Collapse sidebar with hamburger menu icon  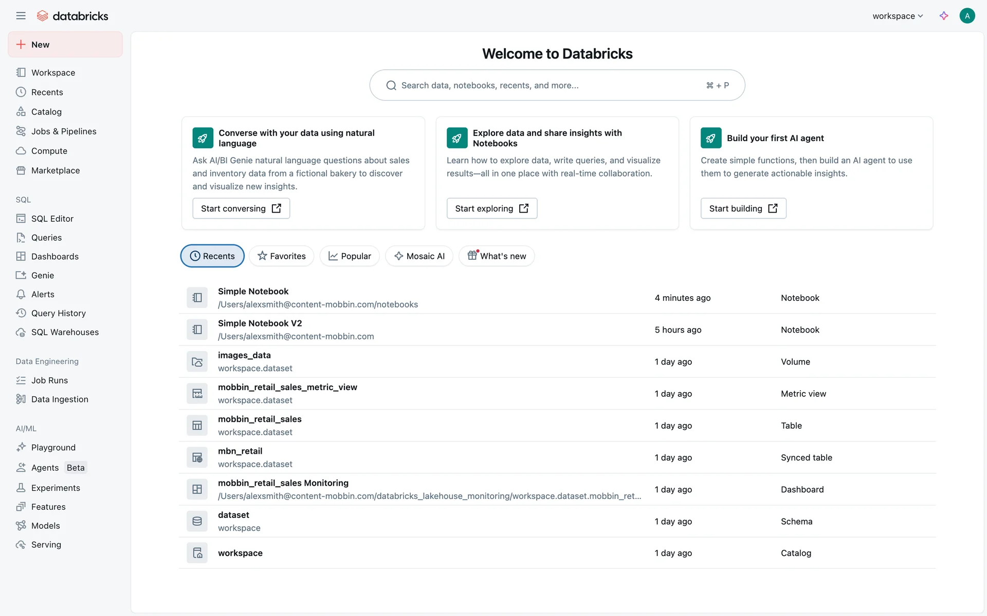point(21,16)
